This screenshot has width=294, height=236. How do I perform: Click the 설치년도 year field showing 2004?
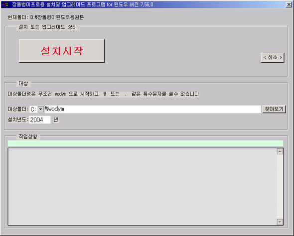(x=40, y=119)
